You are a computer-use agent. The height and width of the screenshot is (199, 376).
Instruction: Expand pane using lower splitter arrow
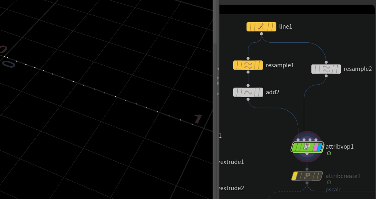(218, 93)
